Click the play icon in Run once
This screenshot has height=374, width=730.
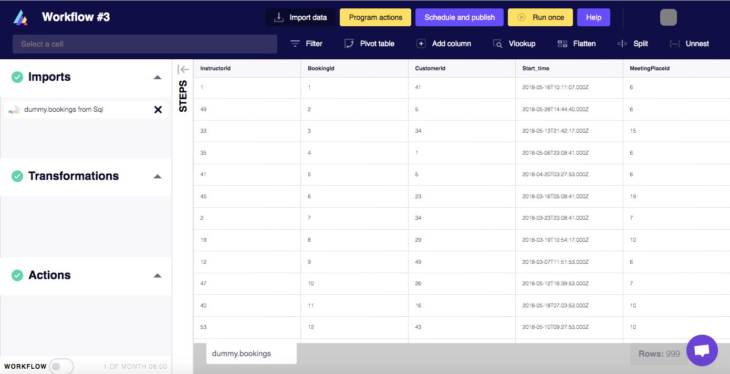(522, 17)
